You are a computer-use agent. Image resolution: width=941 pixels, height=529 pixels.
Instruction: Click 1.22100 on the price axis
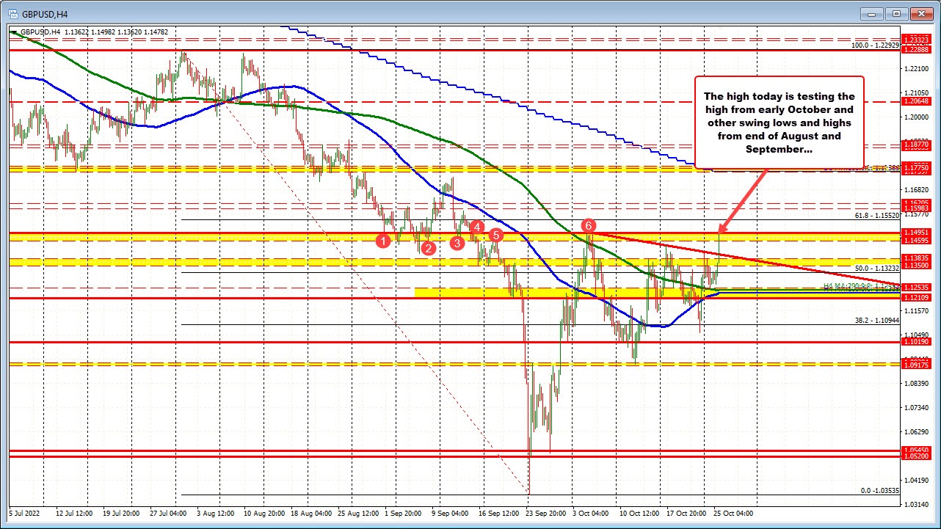tap(916, 68)
